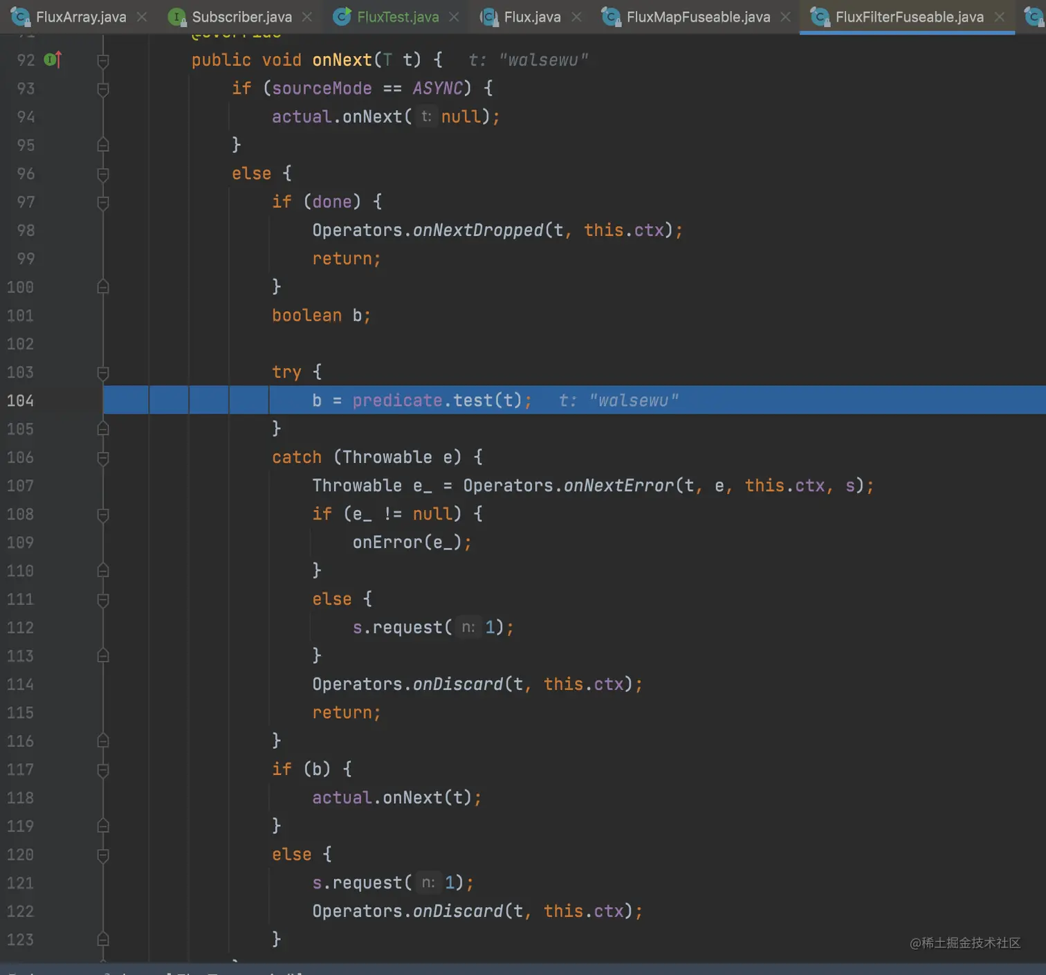Viewport: 1046px width, 975px height.
Task: Click 's.request' on line 112
Action: click(397, 628)
